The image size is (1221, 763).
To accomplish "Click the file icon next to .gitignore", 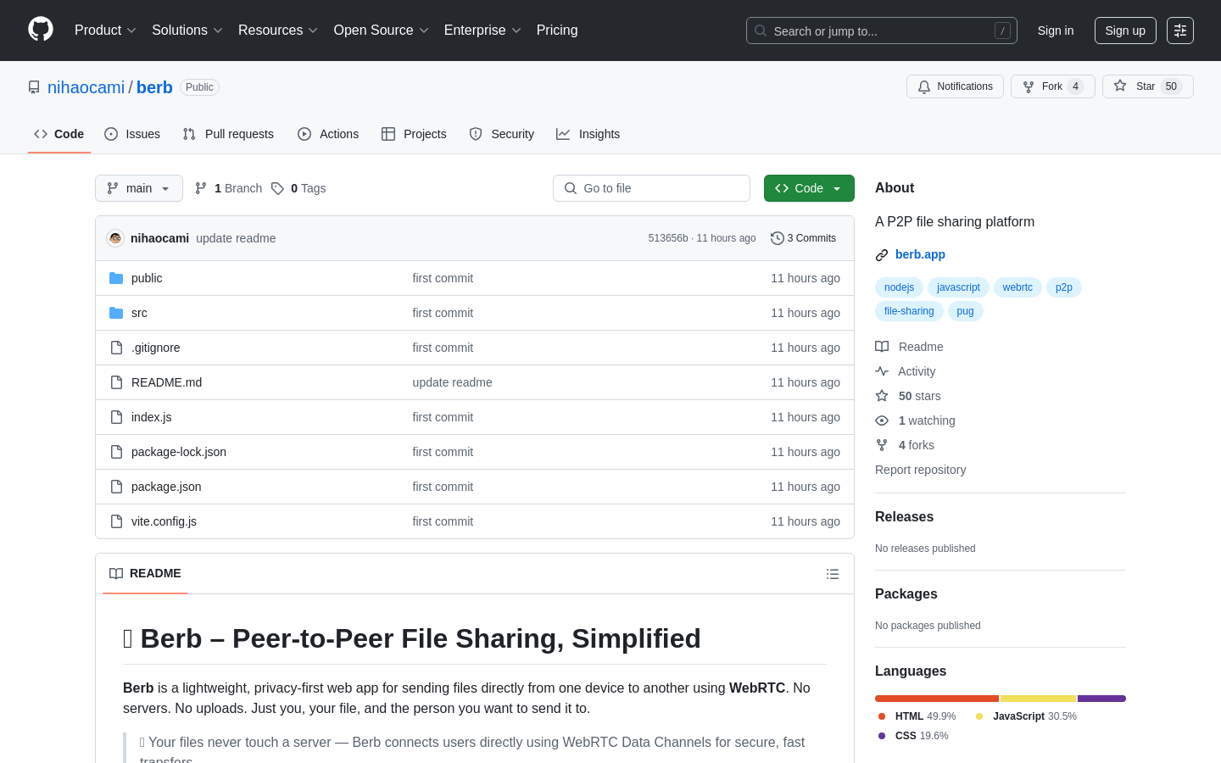I will [116, 348].
